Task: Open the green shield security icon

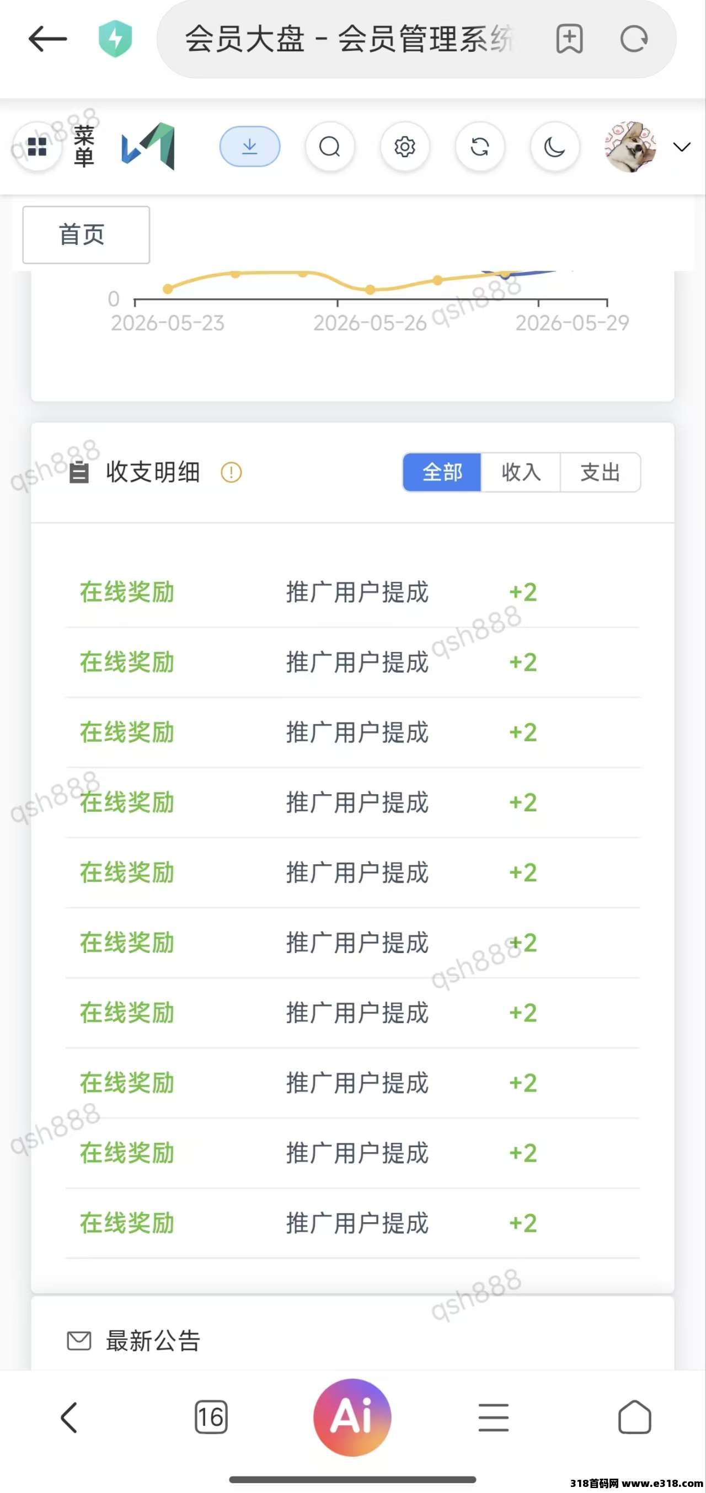Action: [115, 39]
